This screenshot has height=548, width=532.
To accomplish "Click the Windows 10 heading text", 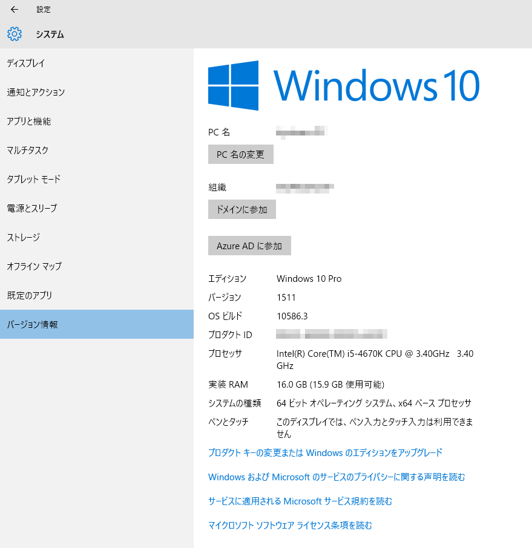I will (376, 86).
